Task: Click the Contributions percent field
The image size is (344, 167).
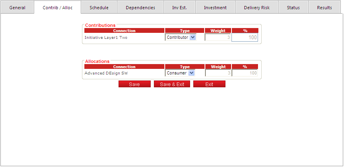Action: pyautogui.click(x=245, y=38)
